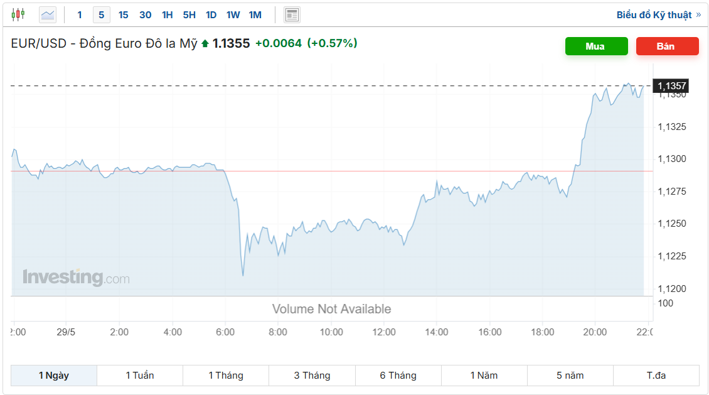Open the news table icon in toolbar
The height and width of the screenshot is (395, 709).
pyautogui.click(x=292, y=15)
